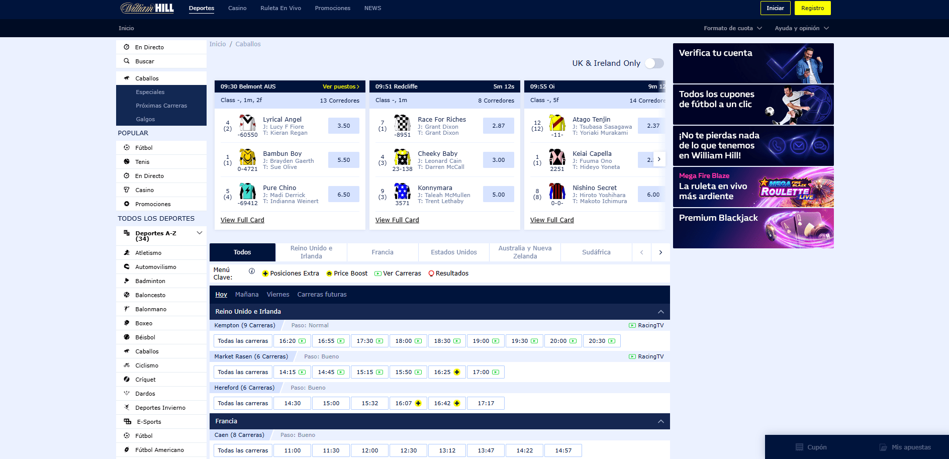The height and width of the screenshot is (459, 949).
Task: Open Ciclismo icon in sports list
Action: click(x=127, y=365)
